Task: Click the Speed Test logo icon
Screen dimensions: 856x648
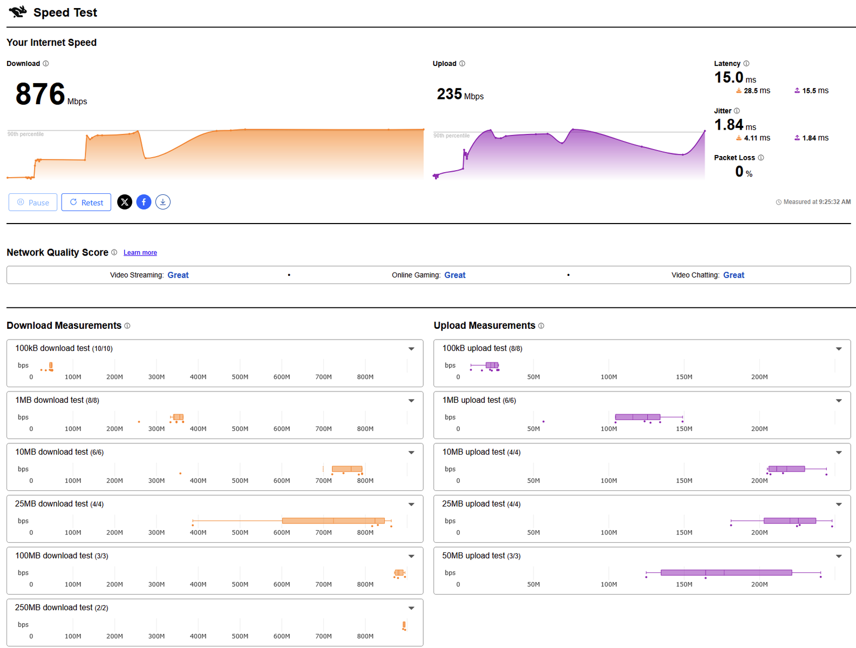Action: [17, 12]
